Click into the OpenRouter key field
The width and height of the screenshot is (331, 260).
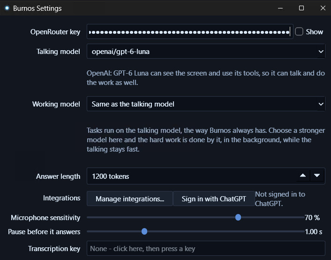[x=190, y=31]
